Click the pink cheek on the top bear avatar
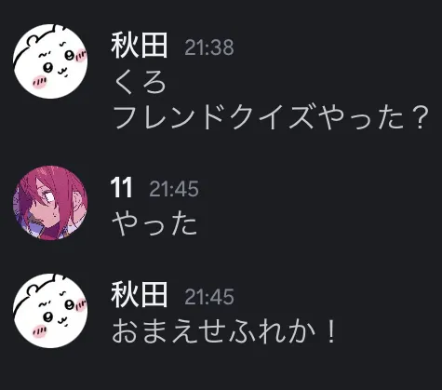This screenshot has height=390, width=442. (x=39, y=83)
